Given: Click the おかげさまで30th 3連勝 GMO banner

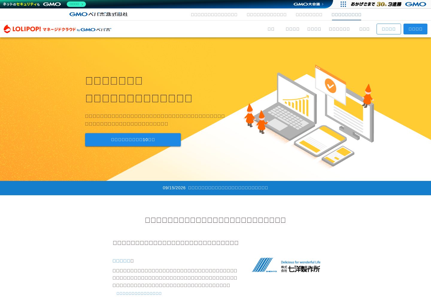Looking at the screenshot, I should 388,4.
